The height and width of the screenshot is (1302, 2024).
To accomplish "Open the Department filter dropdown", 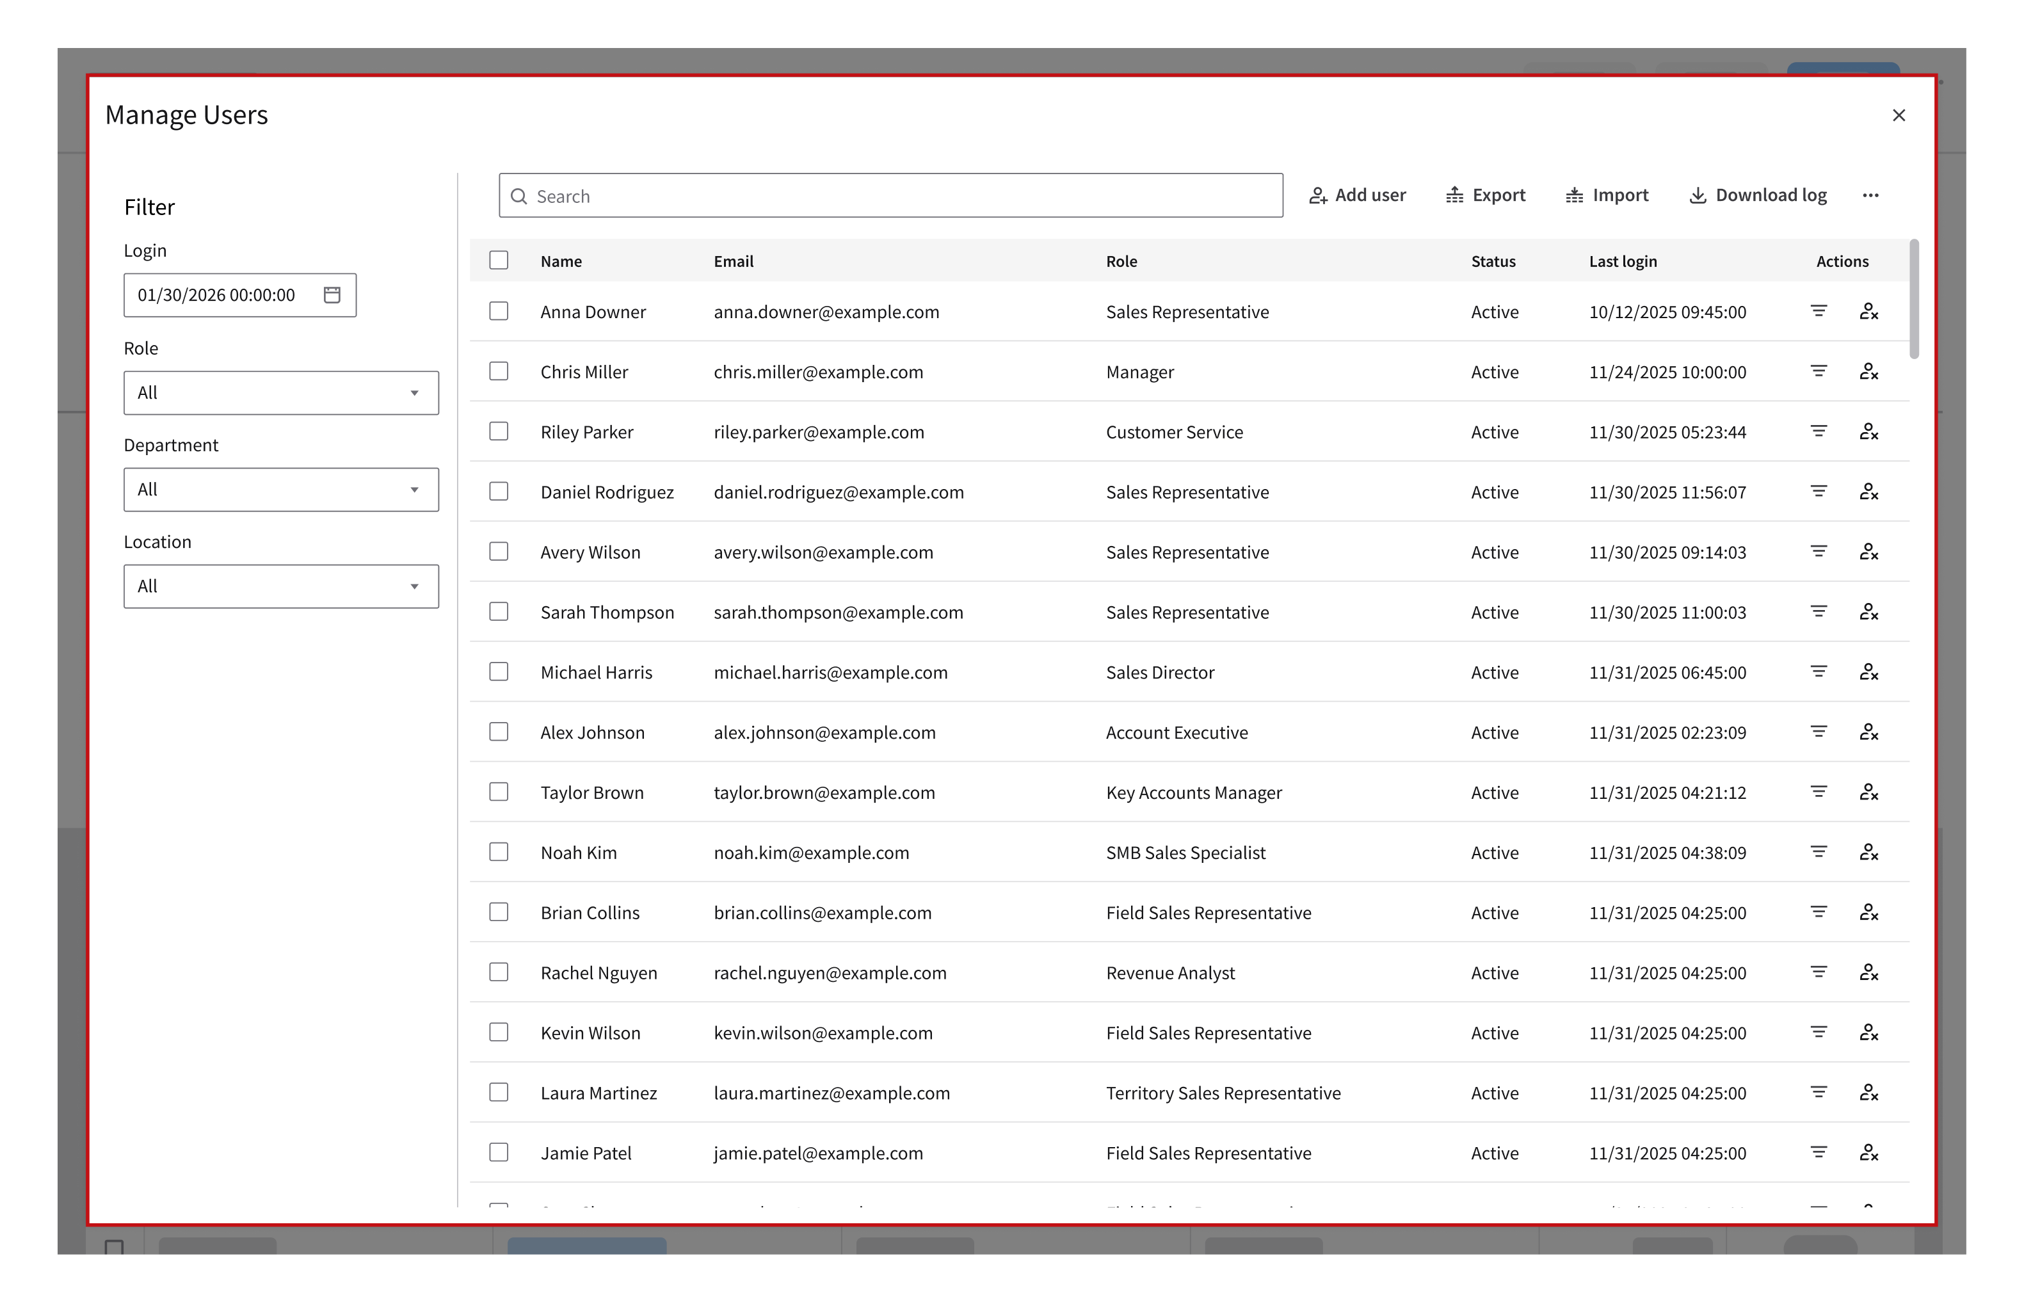I will pyautogui.click(x=281, y=490).
